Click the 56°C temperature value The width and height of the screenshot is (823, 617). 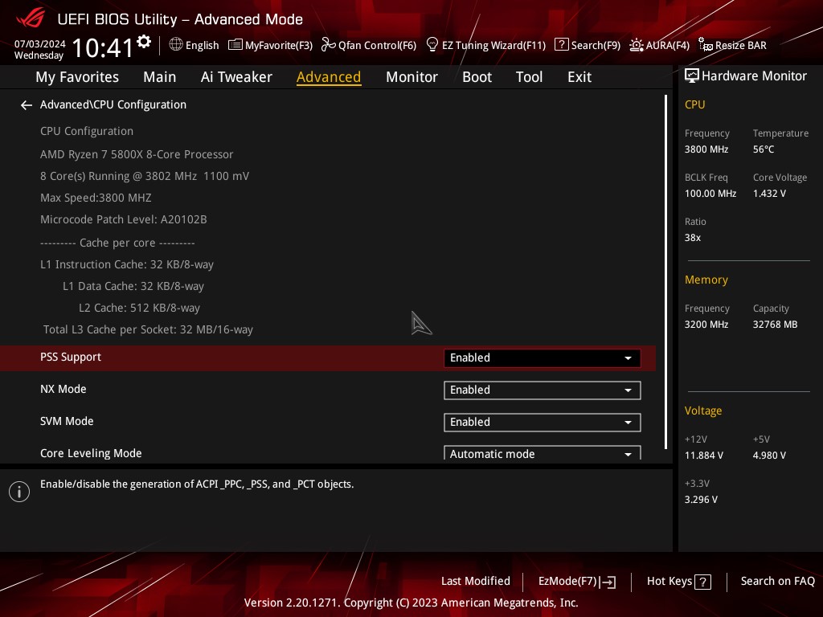[764, 149]
